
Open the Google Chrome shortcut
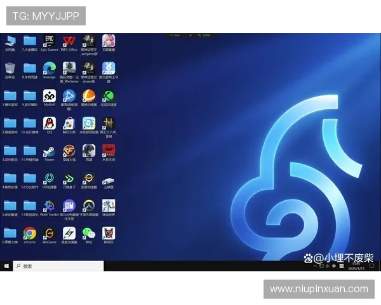(30, 233)
